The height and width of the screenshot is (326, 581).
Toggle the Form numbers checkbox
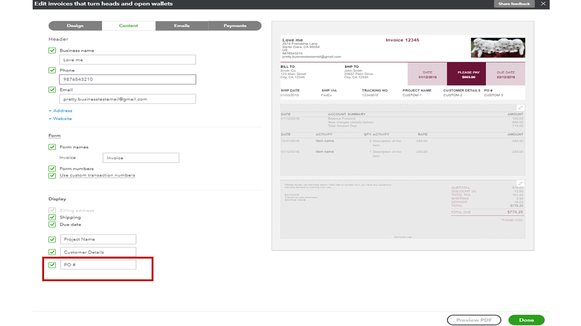(x=52, y=169)
